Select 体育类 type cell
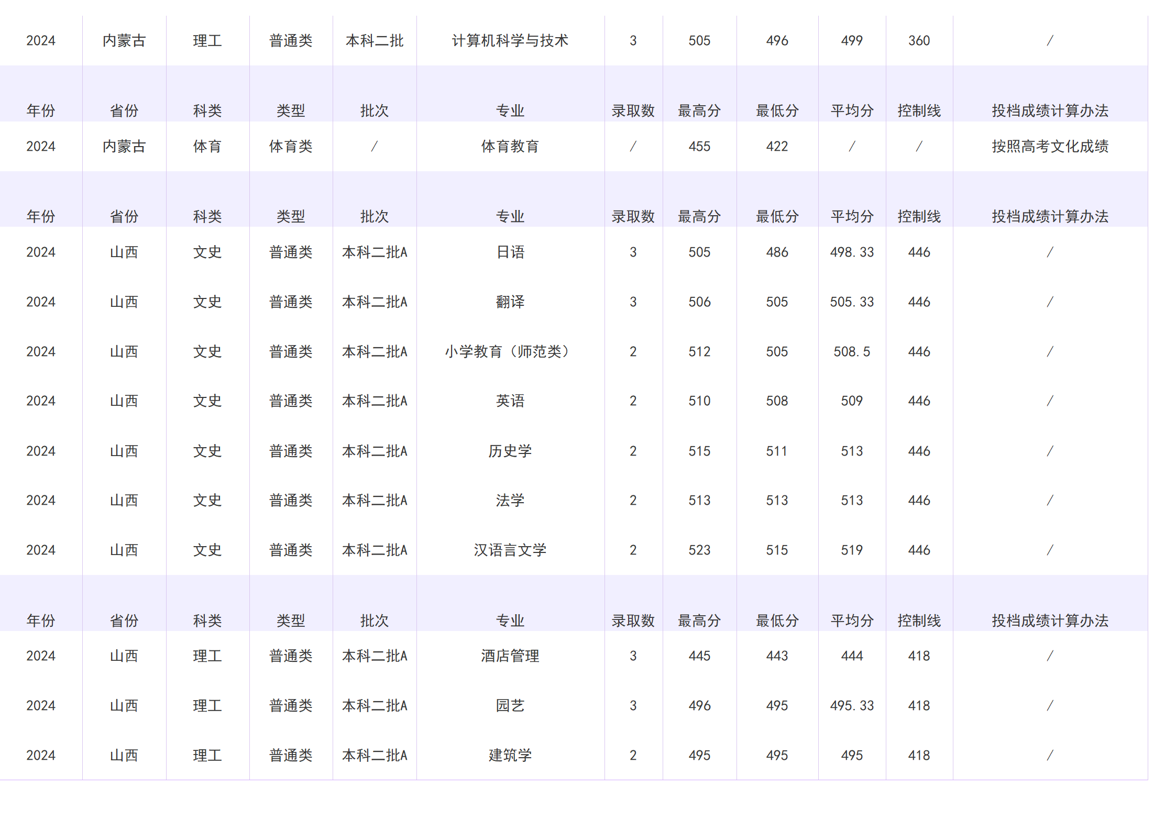 click(x=291, y=147)
